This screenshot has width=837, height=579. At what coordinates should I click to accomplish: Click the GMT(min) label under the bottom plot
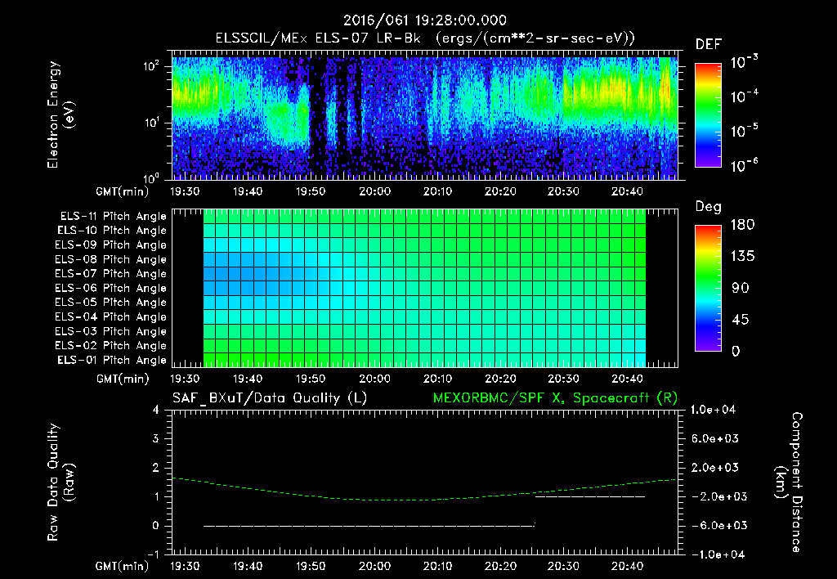[123, 567]
